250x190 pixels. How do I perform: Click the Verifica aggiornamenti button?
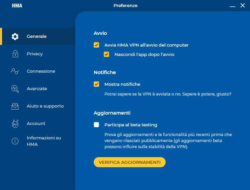click(x=130, y=162)
